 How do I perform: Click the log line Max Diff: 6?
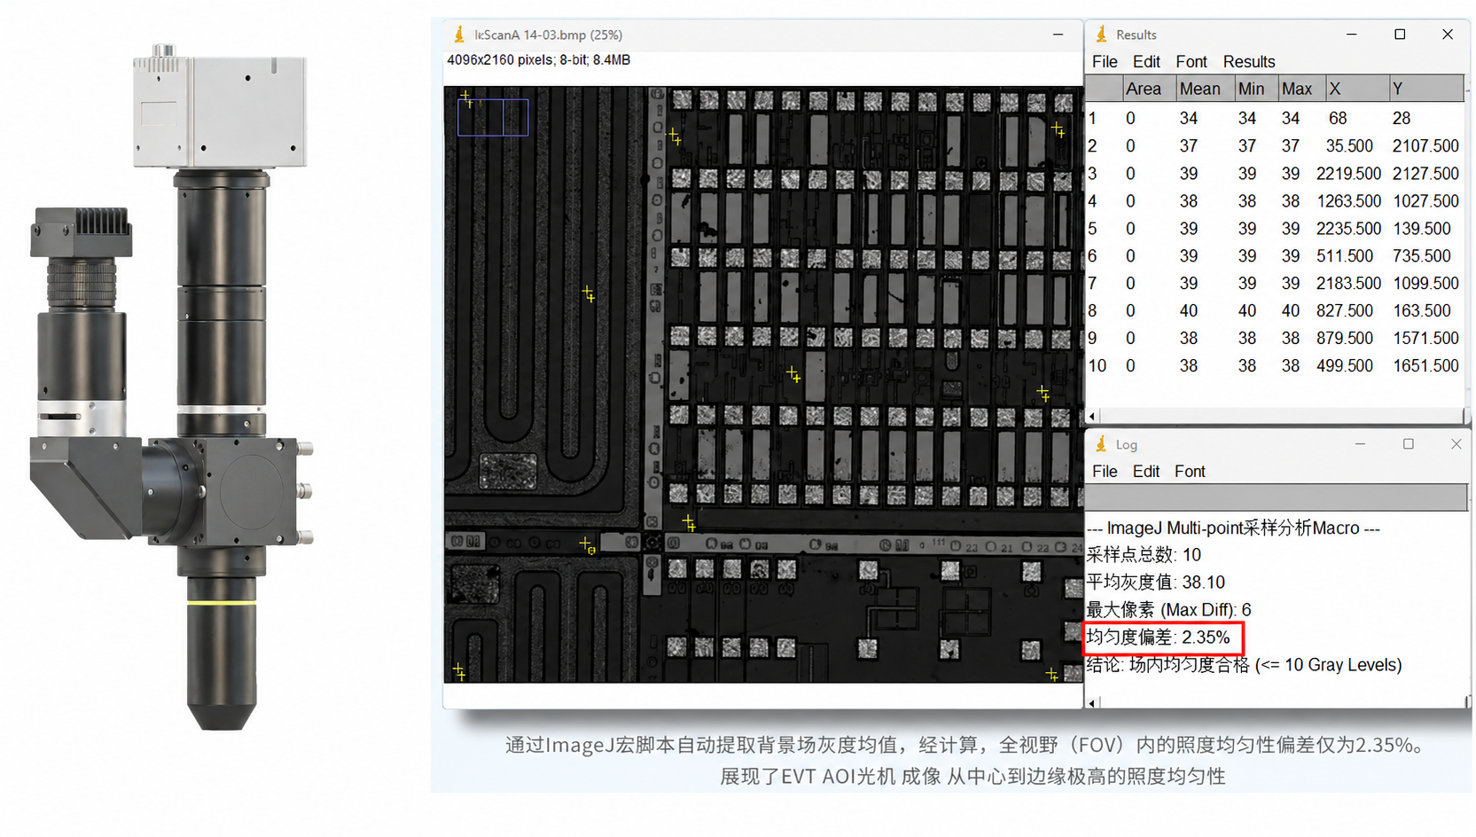(1168, 610)
